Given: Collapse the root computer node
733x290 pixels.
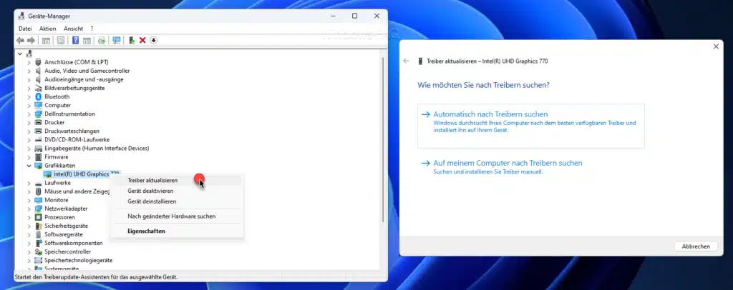Looking at the screenshot, I should coord(19,54).
